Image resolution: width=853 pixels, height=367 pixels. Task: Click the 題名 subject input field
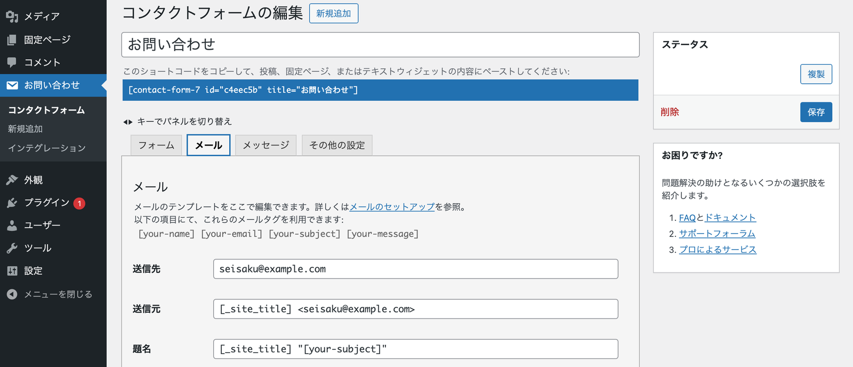tap(416, 349)
